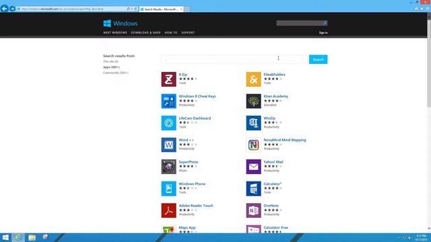Open the LifeCam Dashboard title link
The width and height of the screenshot is (431, 242).
[195, 118]
